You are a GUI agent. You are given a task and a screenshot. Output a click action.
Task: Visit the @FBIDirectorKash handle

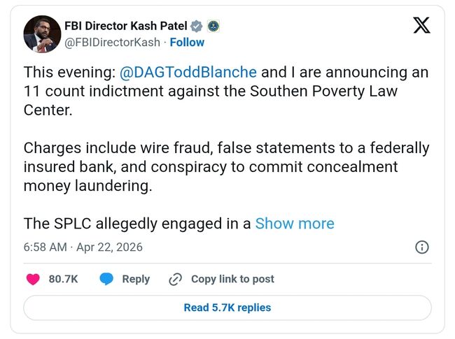point(113,42)
